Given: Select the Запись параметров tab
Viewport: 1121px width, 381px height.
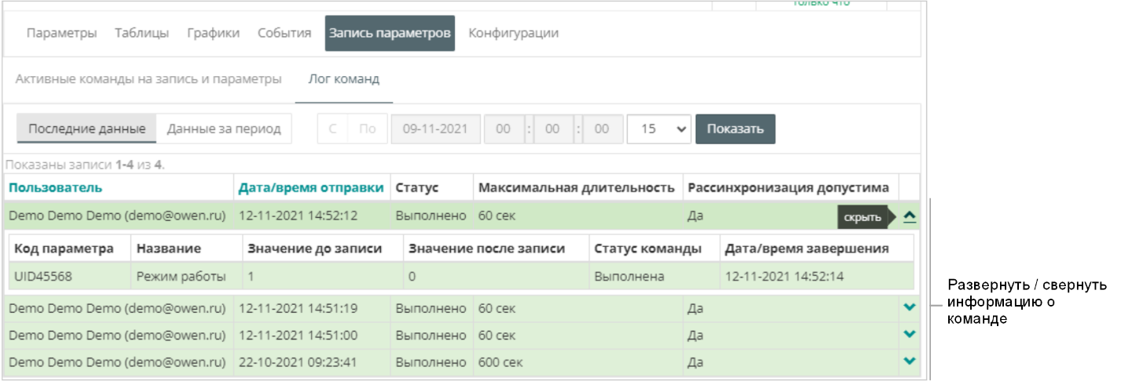Looking at the screenshot, I should pyautogui.click(x=390, y=34).
